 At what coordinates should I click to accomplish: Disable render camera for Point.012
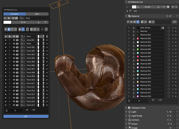17,87
